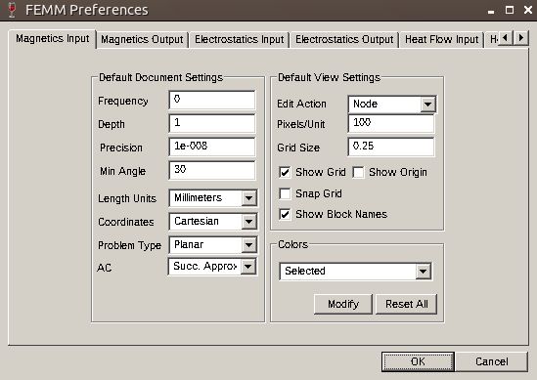Maximize the FEMM Preferences window
The image size is (537, 380).
coord(510,10)
